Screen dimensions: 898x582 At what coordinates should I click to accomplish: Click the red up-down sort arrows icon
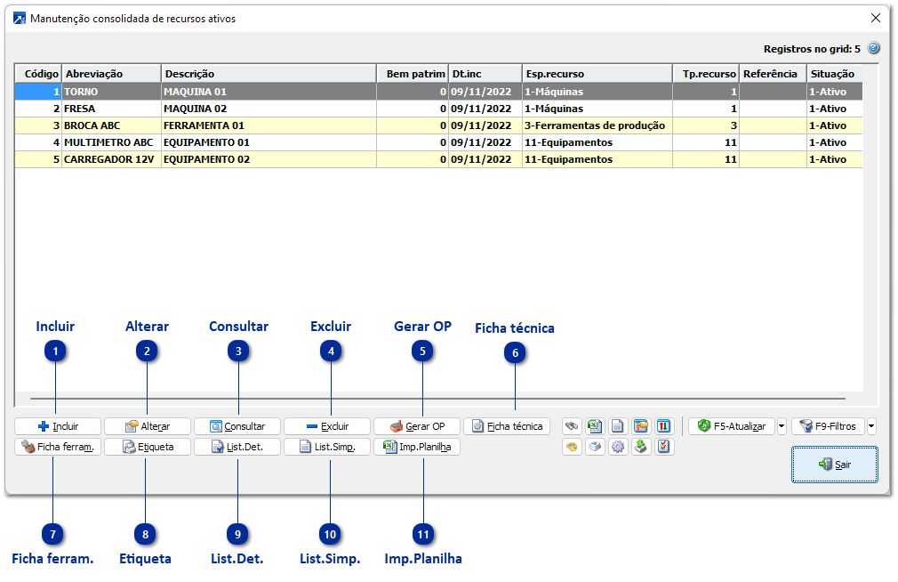[663, 426]
